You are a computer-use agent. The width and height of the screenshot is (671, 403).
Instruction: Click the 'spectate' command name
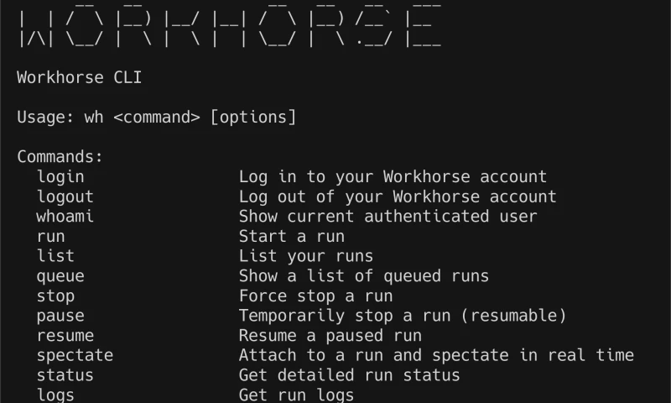point(75,355)
